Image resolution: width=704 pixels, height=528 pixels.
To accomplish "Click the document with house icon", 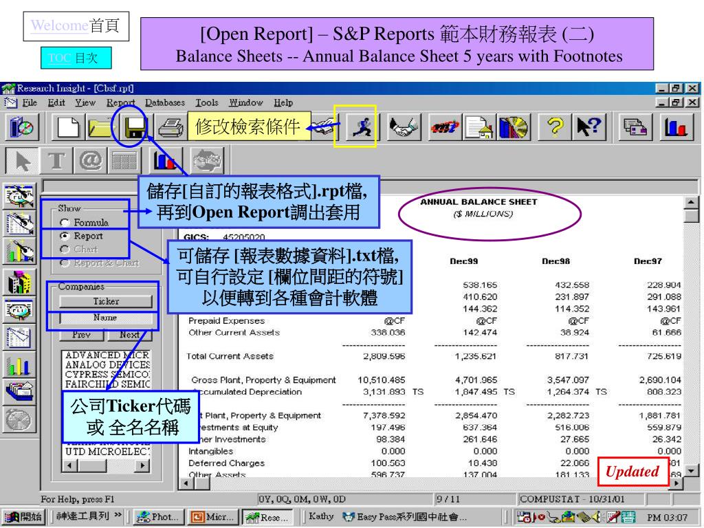I will [479, 127].
